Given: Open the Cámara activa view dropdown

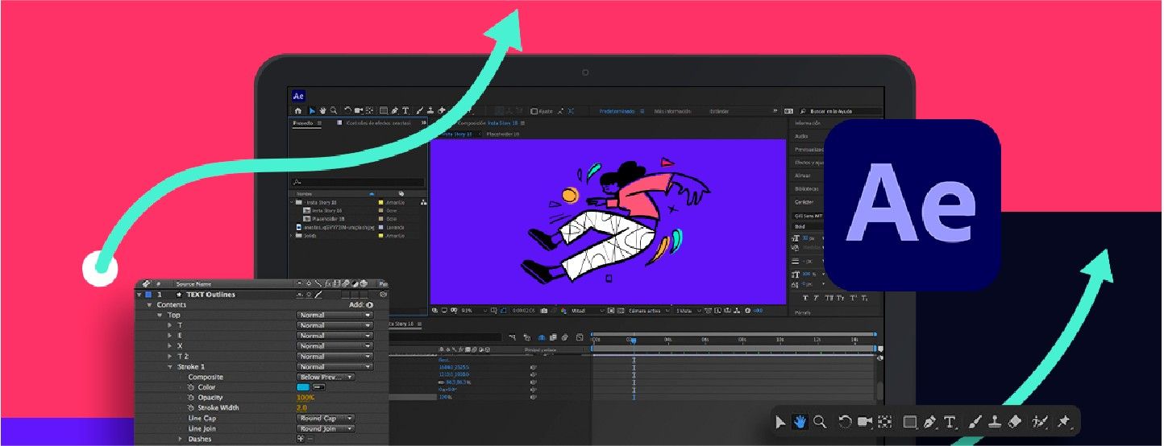Looking at the screenshot, I should pos(649,311).
